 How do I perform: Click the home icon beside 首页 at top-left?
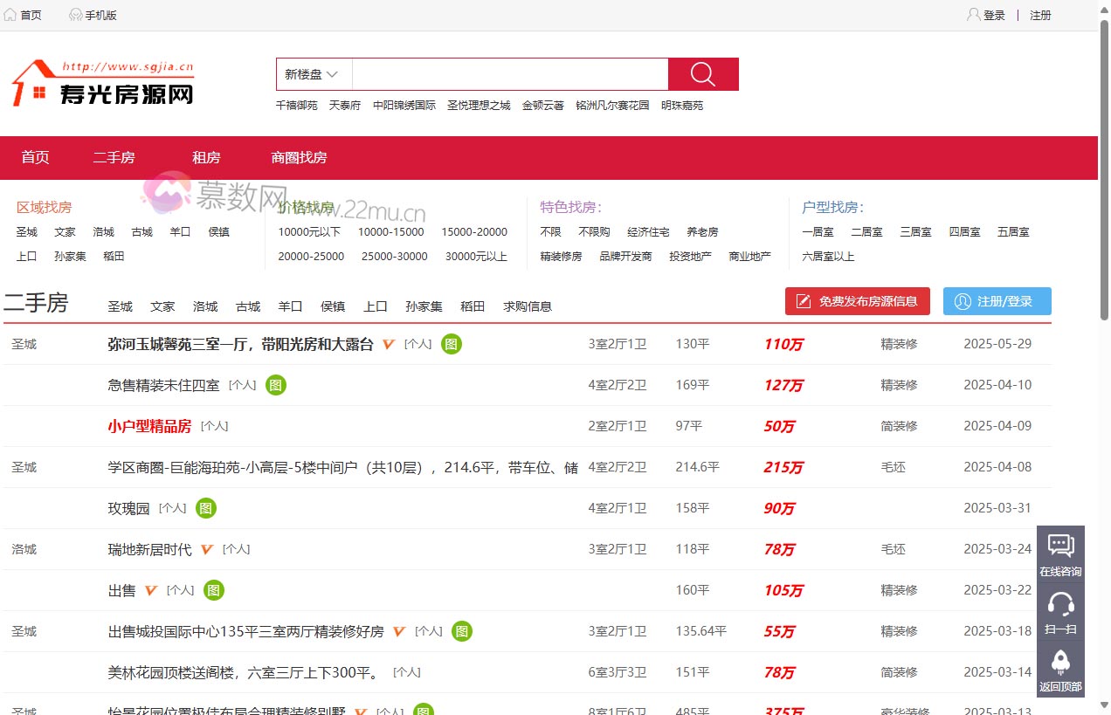pos(9,14)
